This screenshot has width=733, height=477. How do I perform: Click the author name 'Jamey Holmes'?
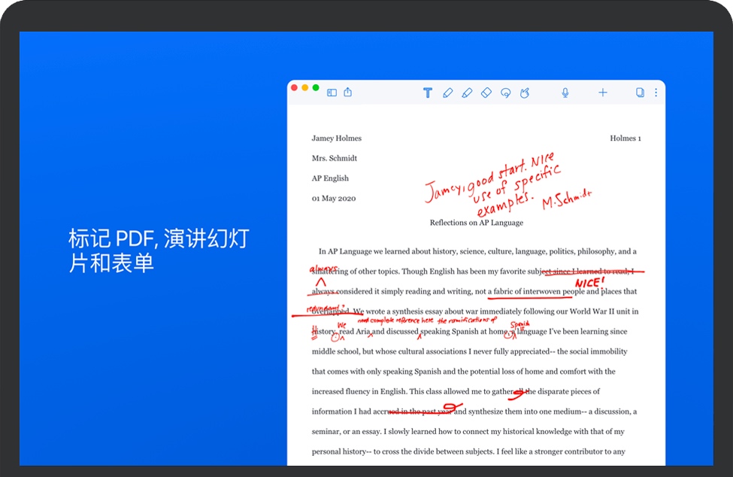click(336, 138)
